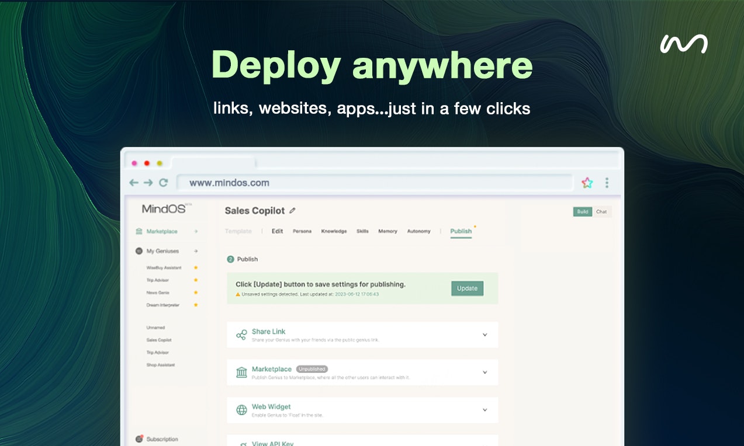Image resolution: width=744 pixels, height=446 pixels.
Task: Click the Update button
Action: pos(467,288)
